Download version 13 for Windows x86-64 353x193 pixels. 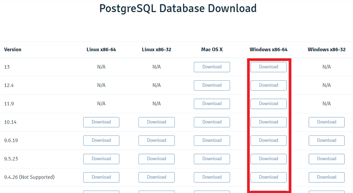click(x=268, y=67)
